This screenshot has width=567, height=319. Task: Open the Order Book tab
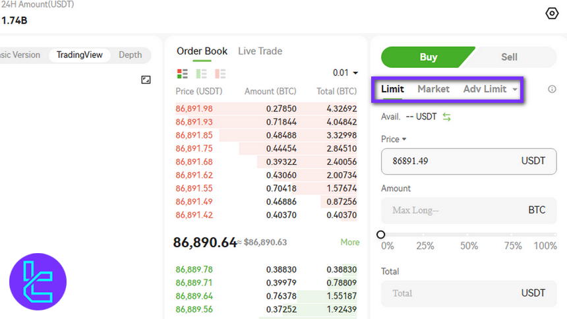click(x=202, y=51)
